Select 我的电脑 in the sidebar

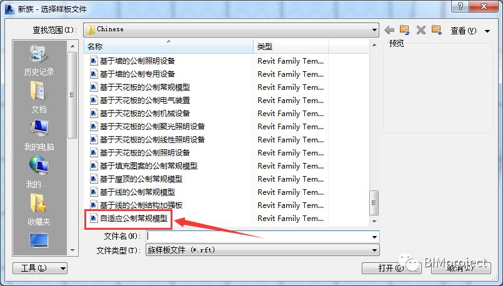pyautogui.click(x=39, y=135)
